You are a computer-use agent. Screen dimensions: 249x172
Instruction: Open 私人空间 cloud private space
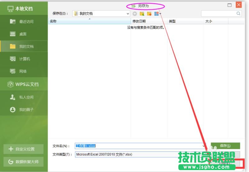tap(24, 97)
